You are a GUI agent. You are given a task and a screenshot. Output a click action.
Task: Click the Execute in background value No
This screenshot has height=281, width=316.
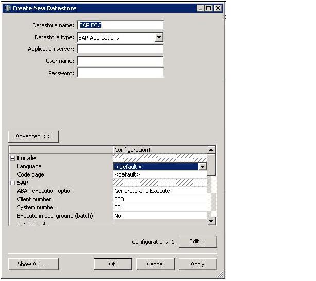pos(160,216)
